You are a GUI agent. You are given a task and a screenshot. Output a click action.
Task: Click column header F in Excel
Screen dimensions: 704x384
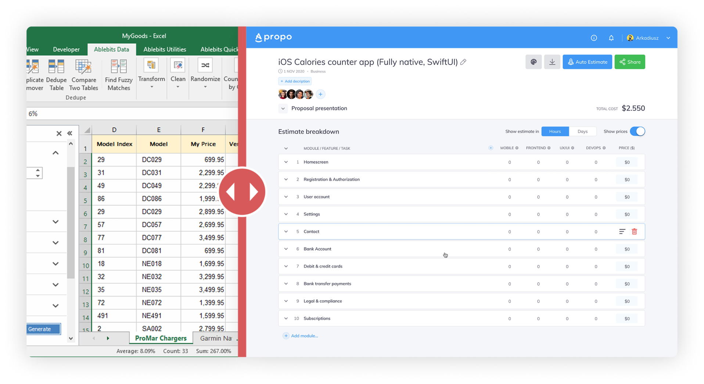tap(203, 130)
